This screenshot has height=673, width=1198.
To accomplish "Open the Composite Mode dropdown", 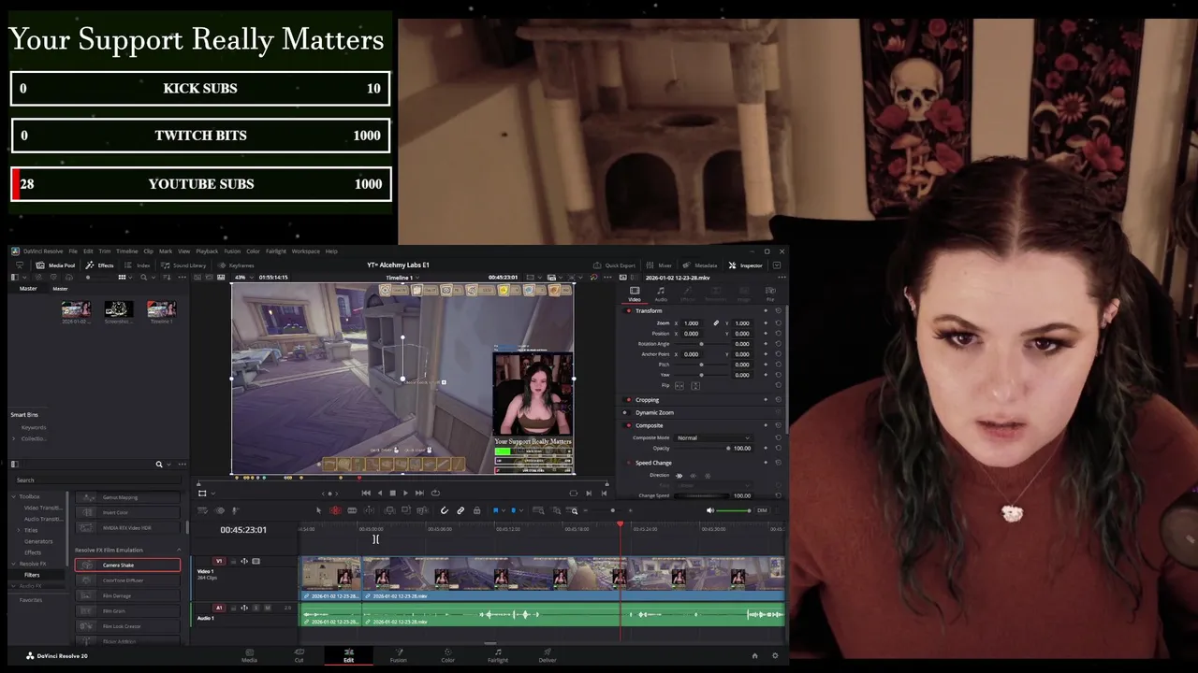I will tap(713, 437).
